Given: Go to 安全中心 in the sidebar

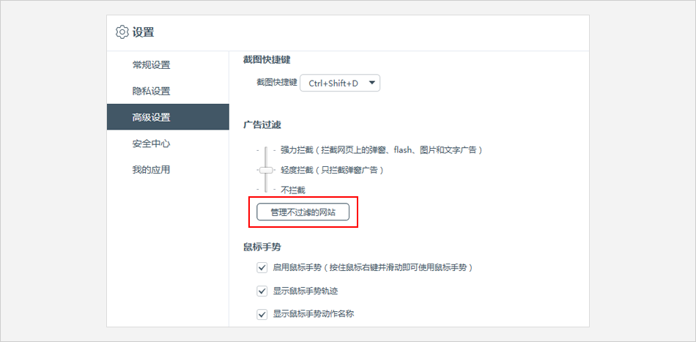Looking at the screenshot, I should 151,144.
